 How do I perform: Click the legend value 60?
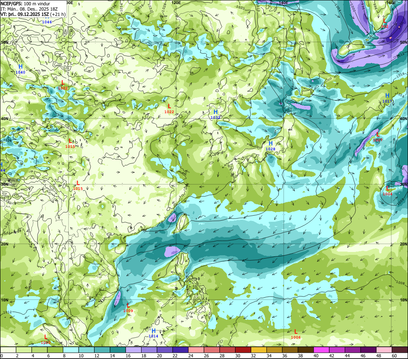(394, 356)
